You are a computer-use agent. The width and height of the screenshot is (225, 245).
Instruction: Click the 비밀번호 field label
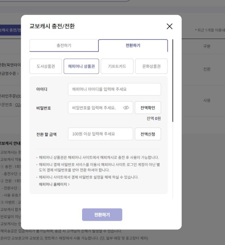[x=44, y=108]
